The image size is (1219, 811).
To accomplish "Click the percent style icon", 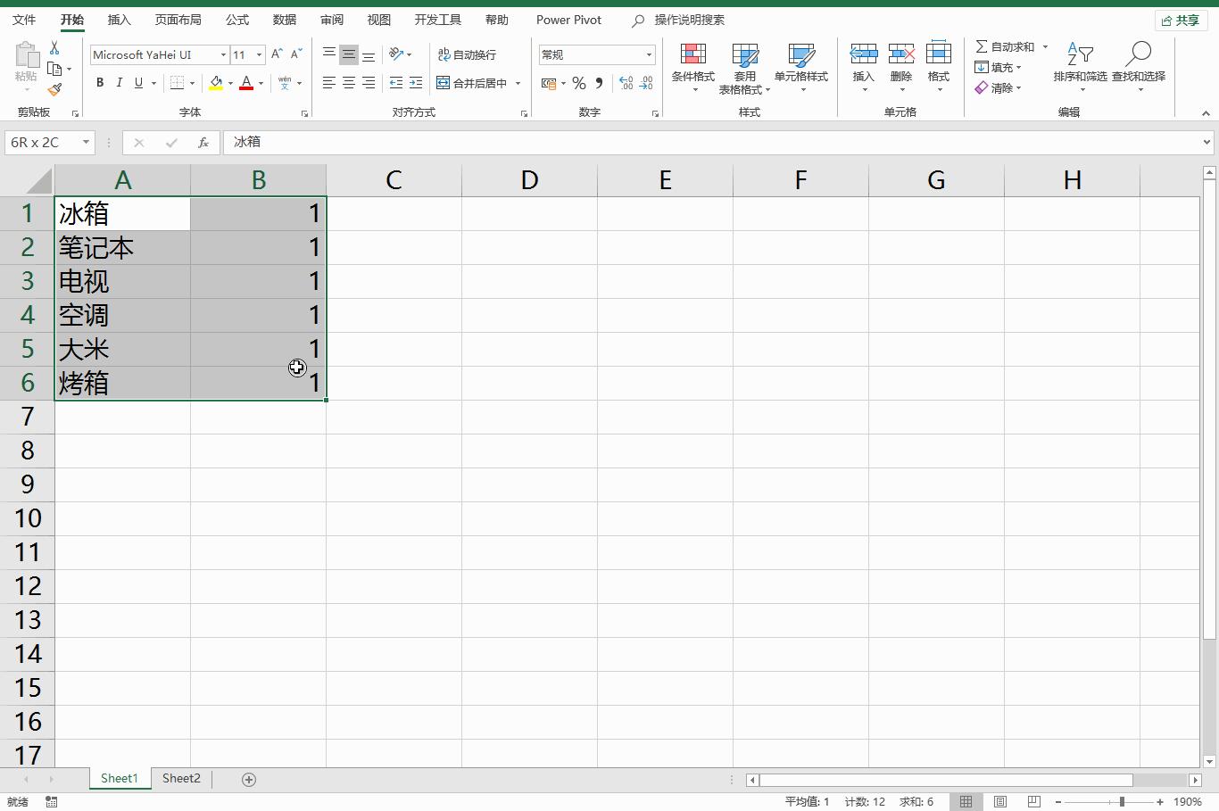I will point(579,83).
